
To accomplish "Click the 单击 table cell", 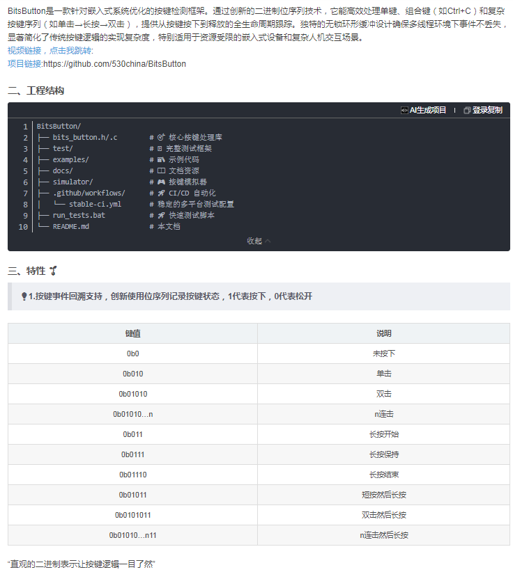I will 383,374.
